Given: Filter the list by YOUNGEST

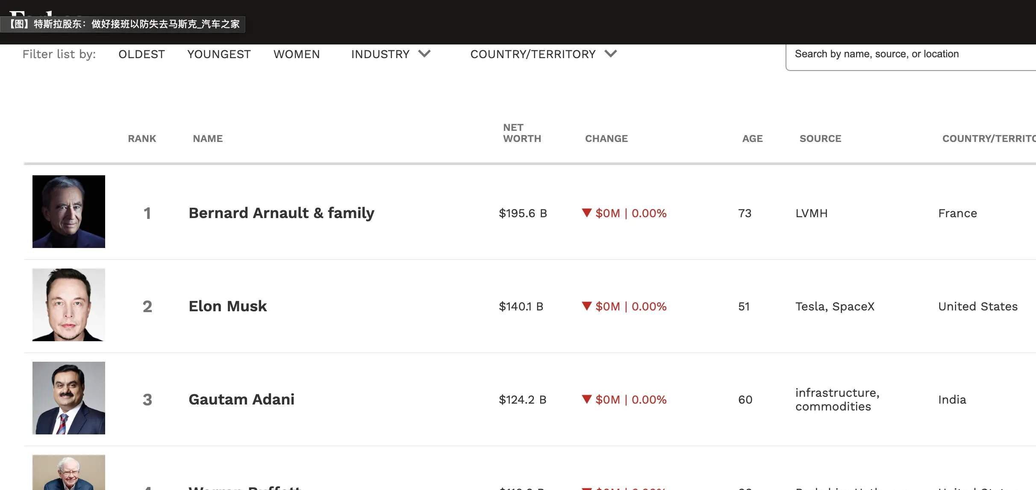Looking at the screenshot, I should point(219,54).
